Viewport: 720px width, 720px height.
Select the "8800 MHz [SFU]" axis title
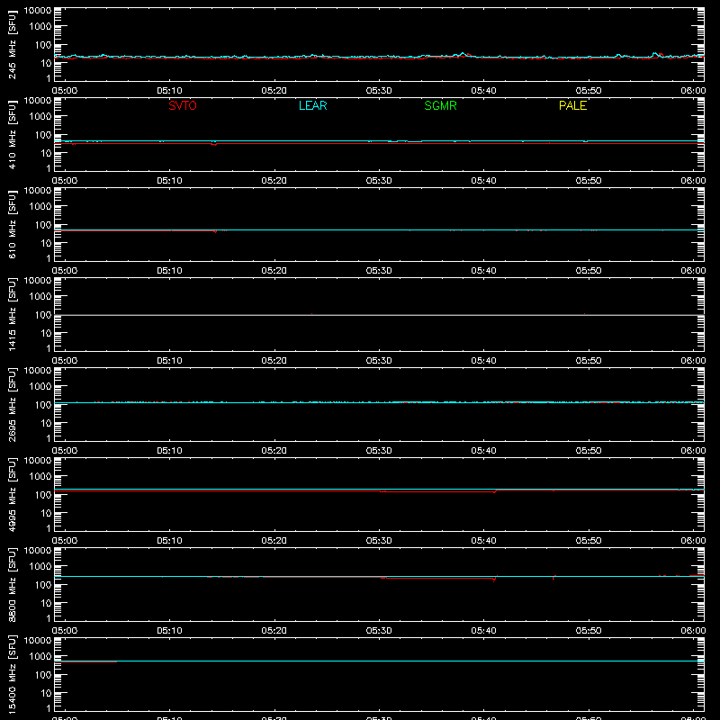pos(12,584)
